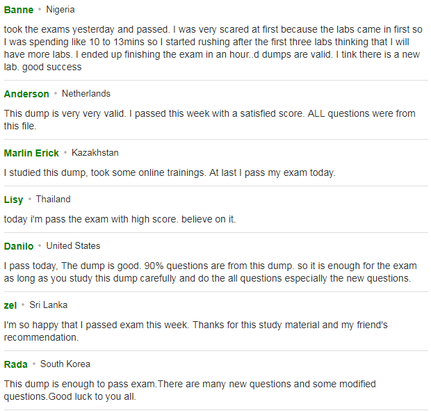Open the Danilo reviewer name
Screen dimensions: 431x413
[x=19, y=246]
